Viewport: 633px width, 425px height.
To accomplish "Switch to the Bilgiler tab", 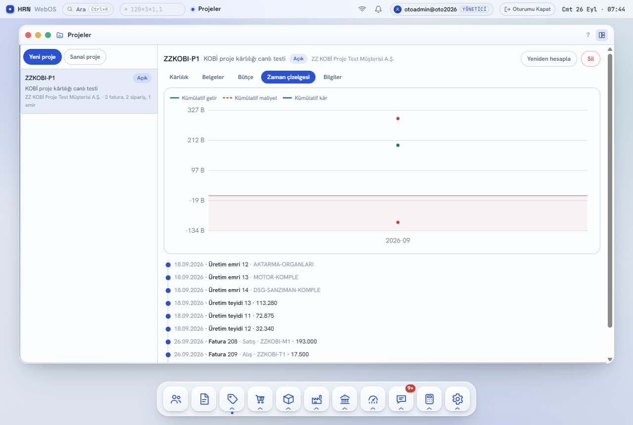I will [x=333, y=77].
